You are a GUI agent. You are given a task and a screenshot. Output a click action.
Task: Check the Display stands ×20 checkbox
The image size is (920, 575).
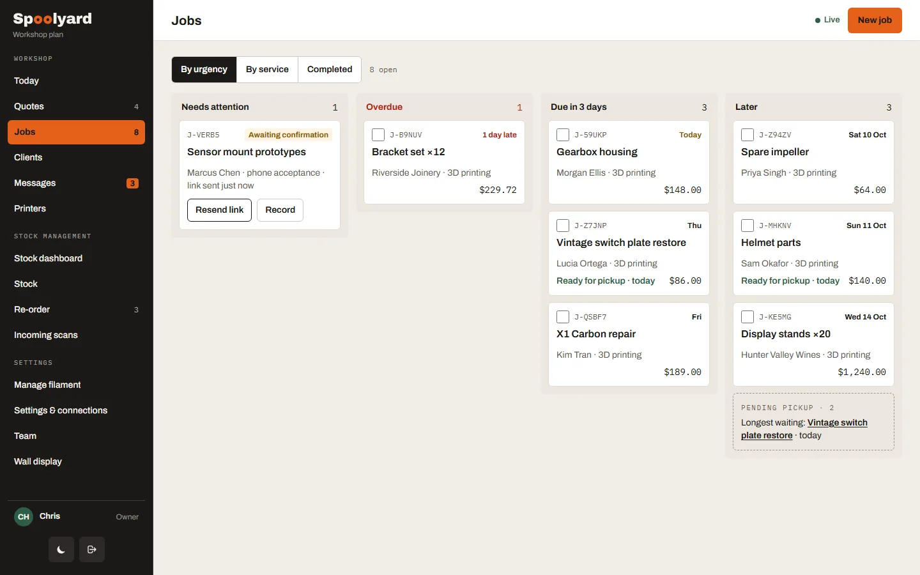point(747,317)
